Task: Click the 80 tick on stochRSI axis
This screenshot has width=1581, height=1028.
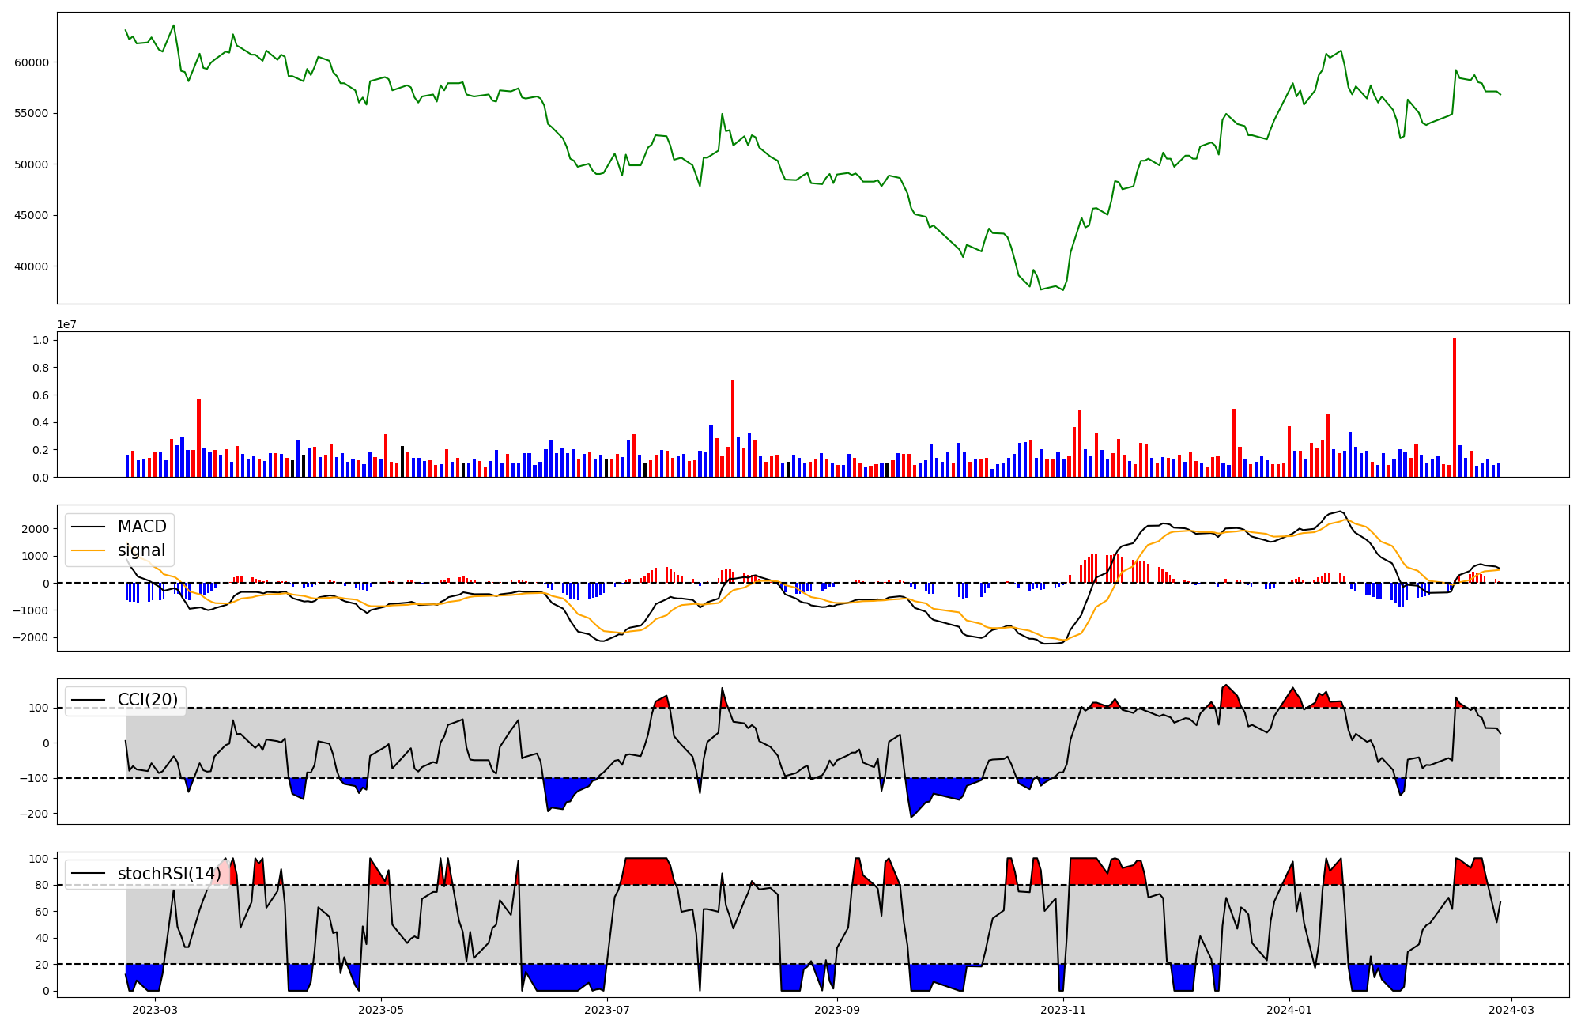Action: [42, 885]
